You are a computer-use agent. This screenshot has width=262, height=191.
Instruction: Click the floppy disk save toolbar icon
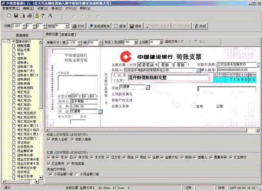tap(16, 16)
